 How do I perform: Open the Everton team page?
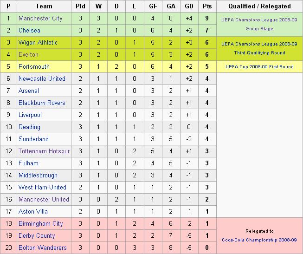point(28,54)
